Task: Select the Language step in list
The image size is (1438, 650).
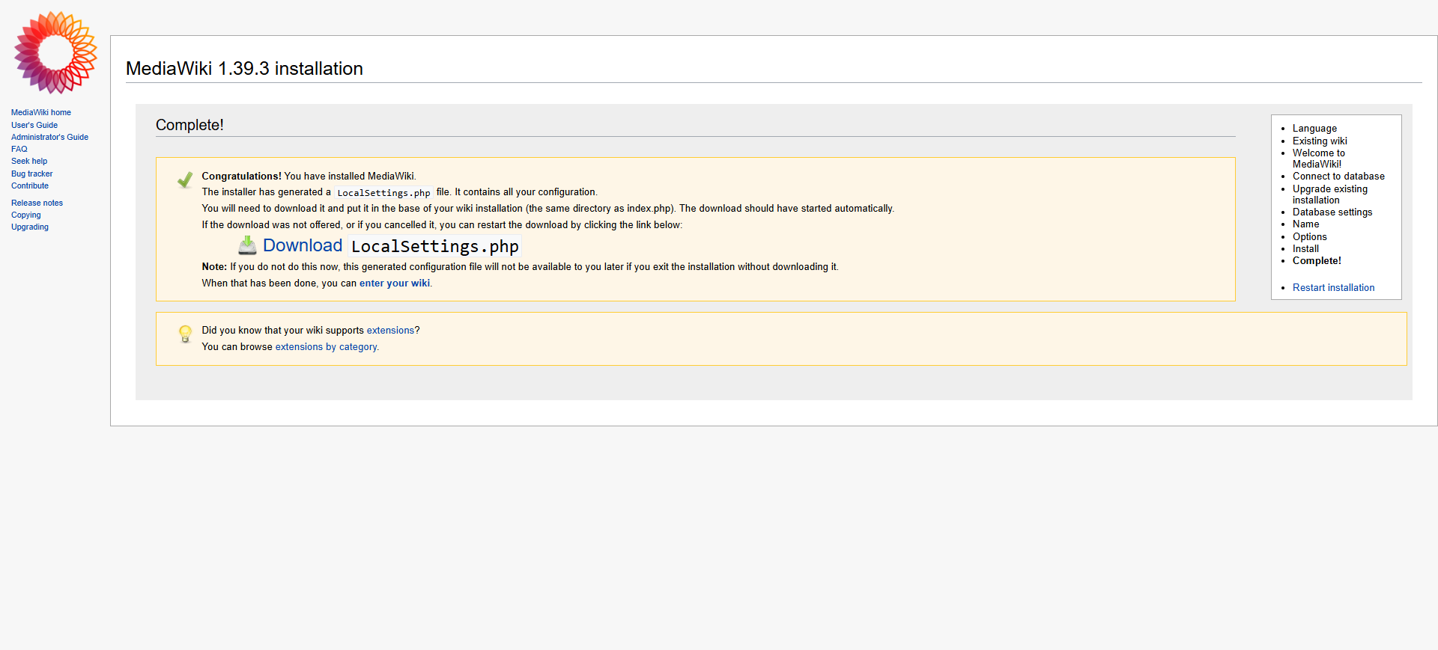Action: click(1314, 129)
